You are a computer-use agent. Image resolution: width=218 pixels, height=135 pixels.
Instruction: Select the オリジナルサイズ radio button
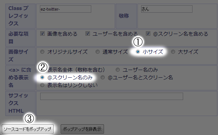42,52
